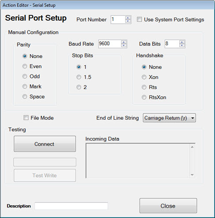Image resolution: width=215 pixels, height=218 pixels.
Task: Close the Serial Setup dialog
Action: click(168, 206)
